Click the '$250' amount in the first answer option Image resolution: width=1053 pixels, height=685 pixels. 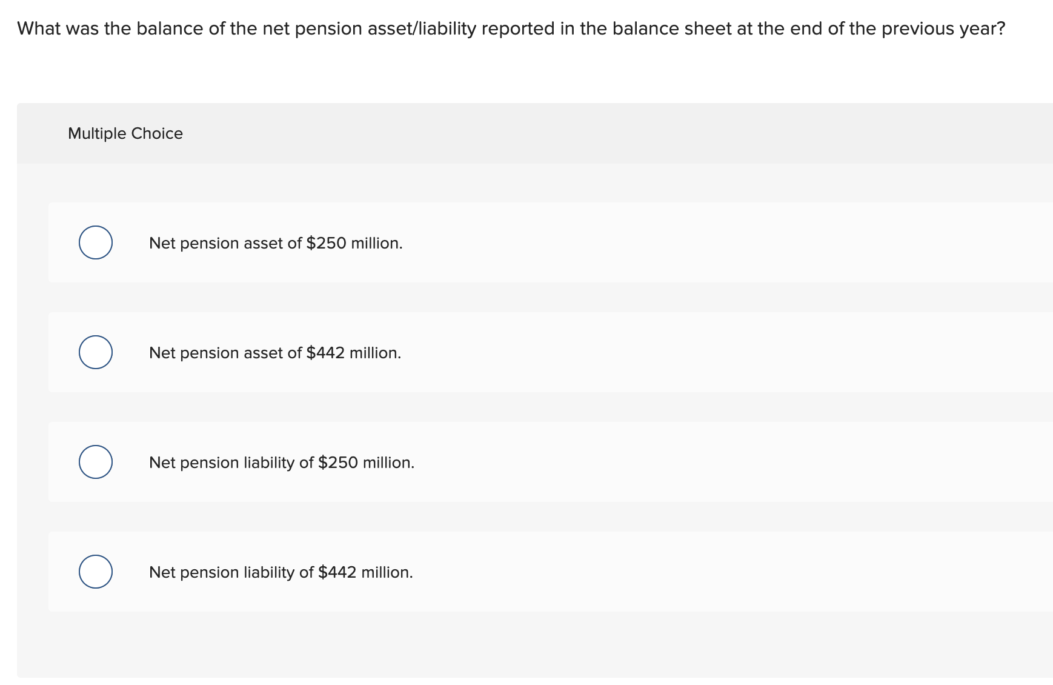pos(326,243)
